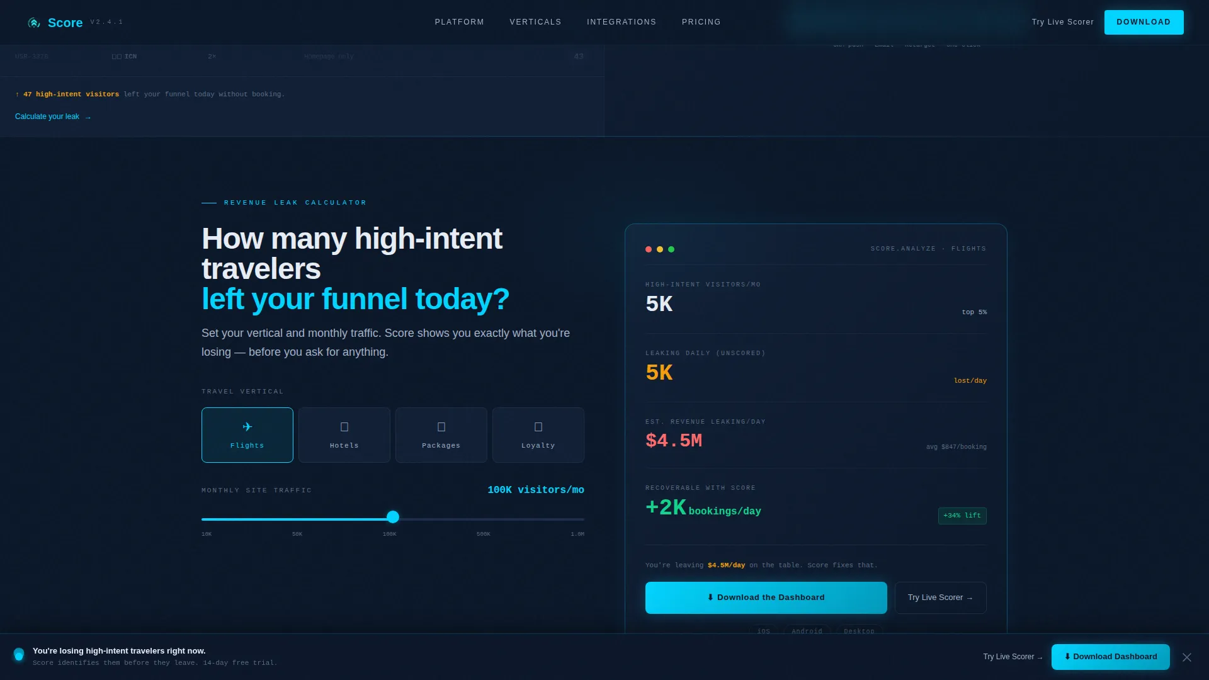Viewport: 1209px width, 680px height.
Task: Click the Android platform chip
Action: 807,630
